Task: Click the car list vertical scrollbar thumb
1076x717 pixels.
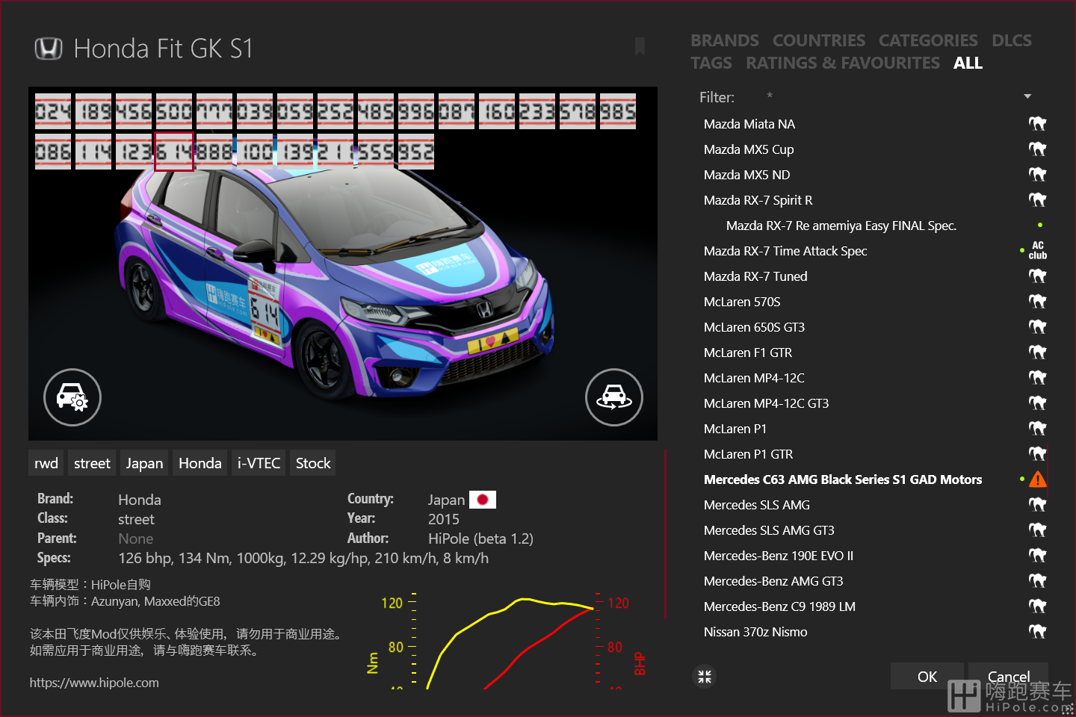Action: point(1048,470)
